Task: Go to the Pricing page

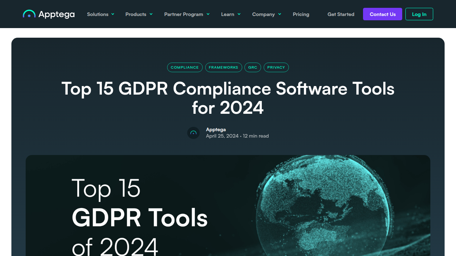Action: point(301,14)
